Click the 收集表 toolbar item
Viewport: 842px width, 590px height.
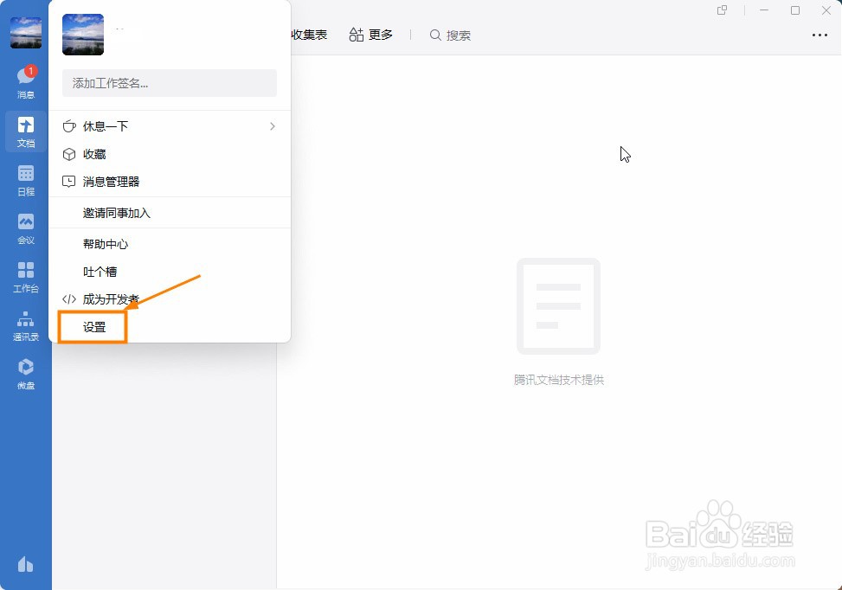309,35
